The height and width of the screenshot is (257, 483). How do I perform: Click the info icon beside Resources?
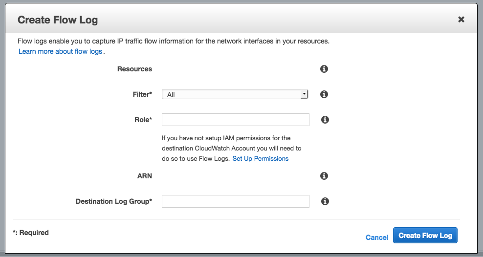coord(324,69)
